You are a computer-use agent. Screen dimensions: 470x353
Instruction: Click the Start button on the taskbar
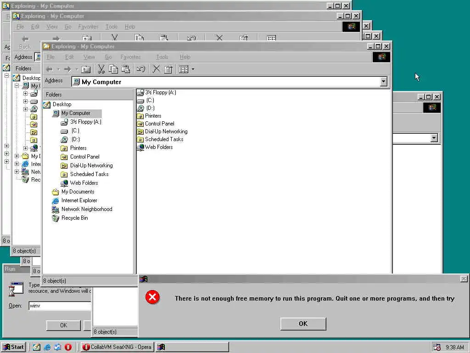tap(13, 347)
